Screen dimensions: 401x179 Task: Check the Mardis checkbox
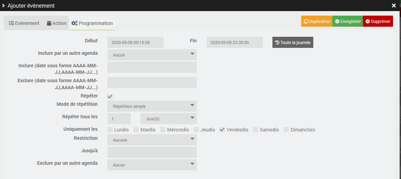(x=136, y=130)
